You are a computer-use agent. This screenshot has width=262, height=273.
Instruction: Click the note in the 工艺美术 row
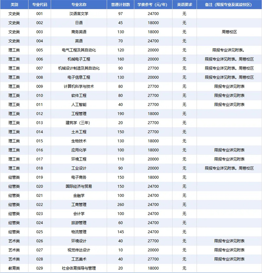pyautogui.click(x=229, y=259)
